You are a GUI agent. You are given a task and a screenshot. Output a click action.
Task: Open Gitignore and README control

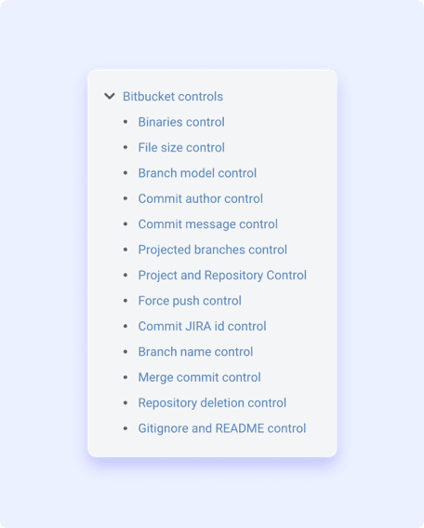coord(222,428)
